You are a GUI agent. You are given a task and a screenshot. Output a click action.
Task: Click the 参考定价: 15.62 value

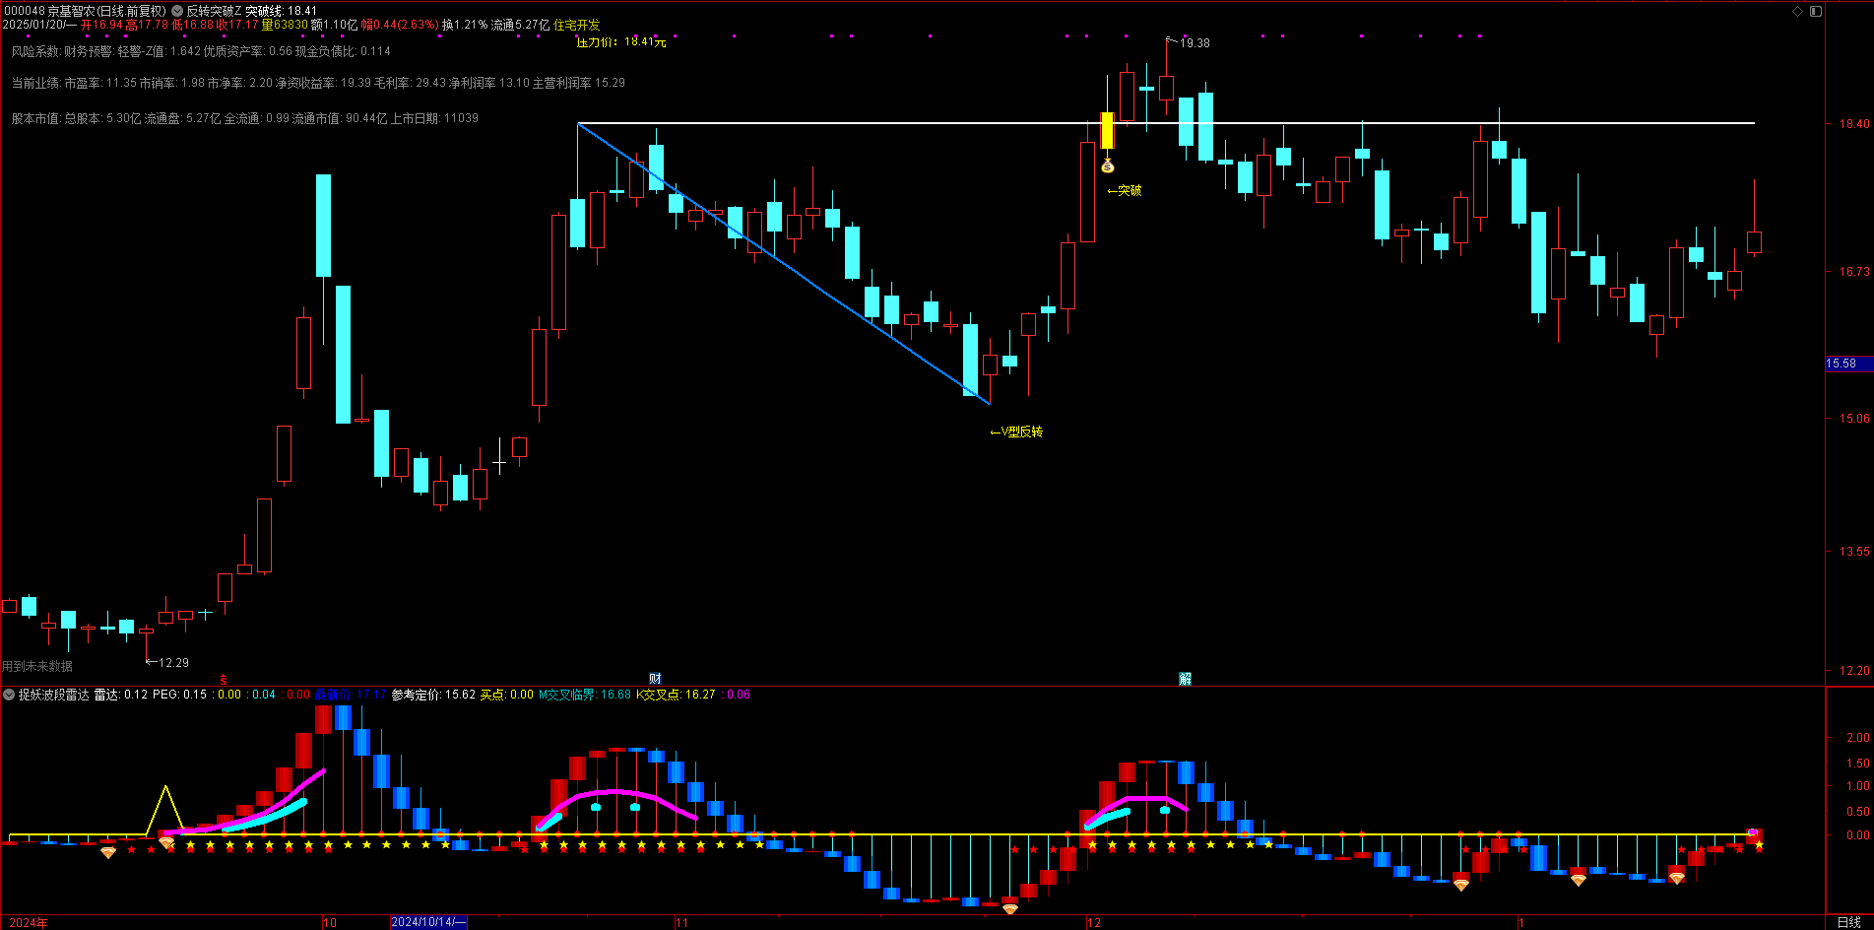pyautogui.click(x=433, y=695)
